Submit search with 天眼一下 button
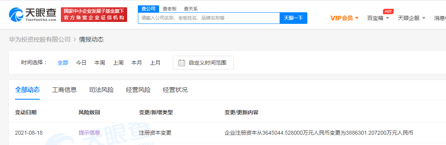Screen dimensions: 446x145 pos(293,18)
